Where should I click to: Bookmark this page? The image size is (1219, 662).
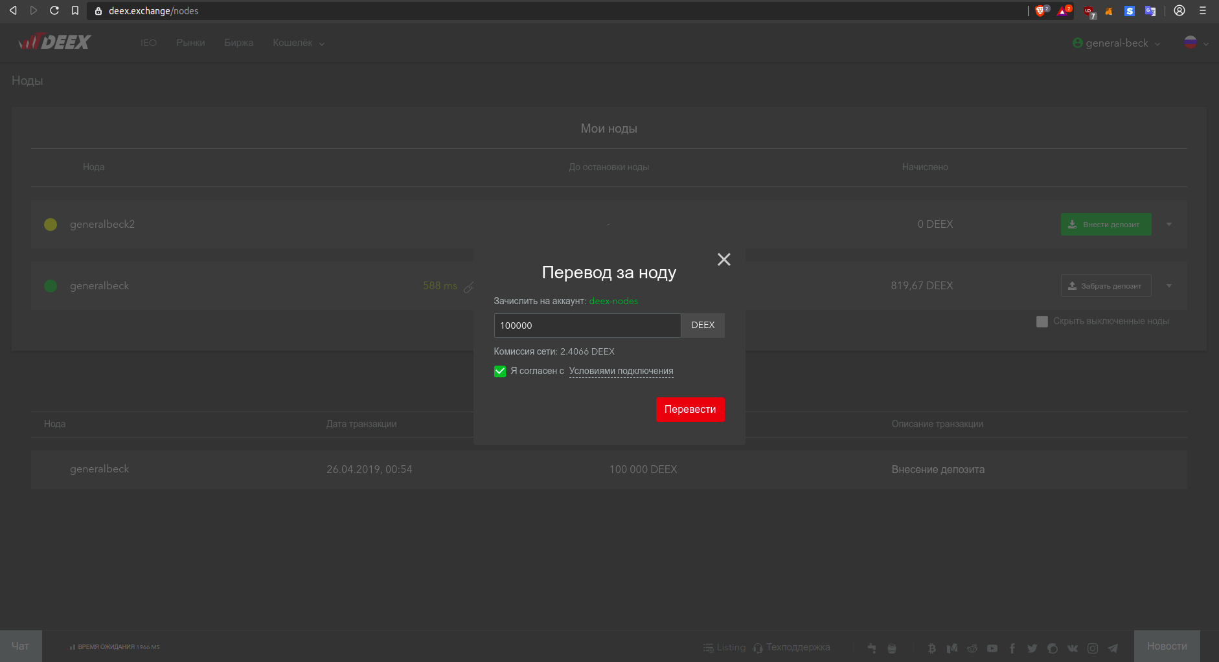click(75, 10)
